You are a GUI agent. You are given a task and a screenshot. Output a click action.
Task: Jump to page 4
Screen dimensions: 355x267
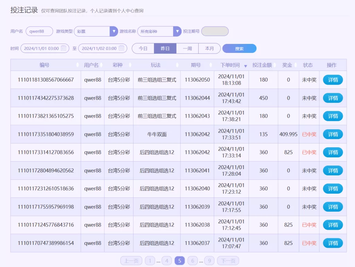tap(167, 261)
